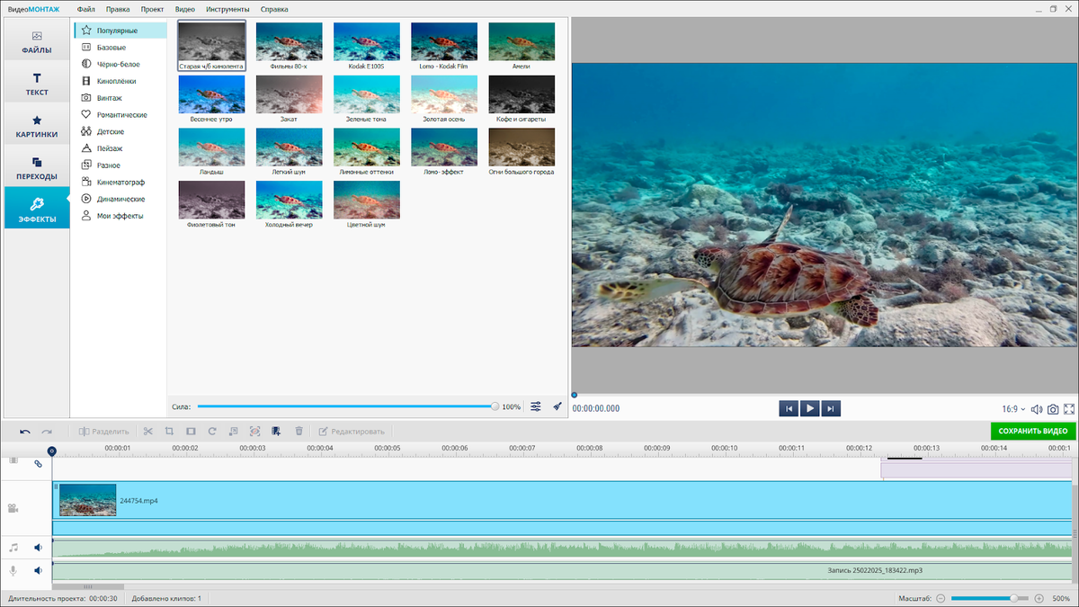Select the Базовые effects category
The image size is (1079, 607).
120,48
